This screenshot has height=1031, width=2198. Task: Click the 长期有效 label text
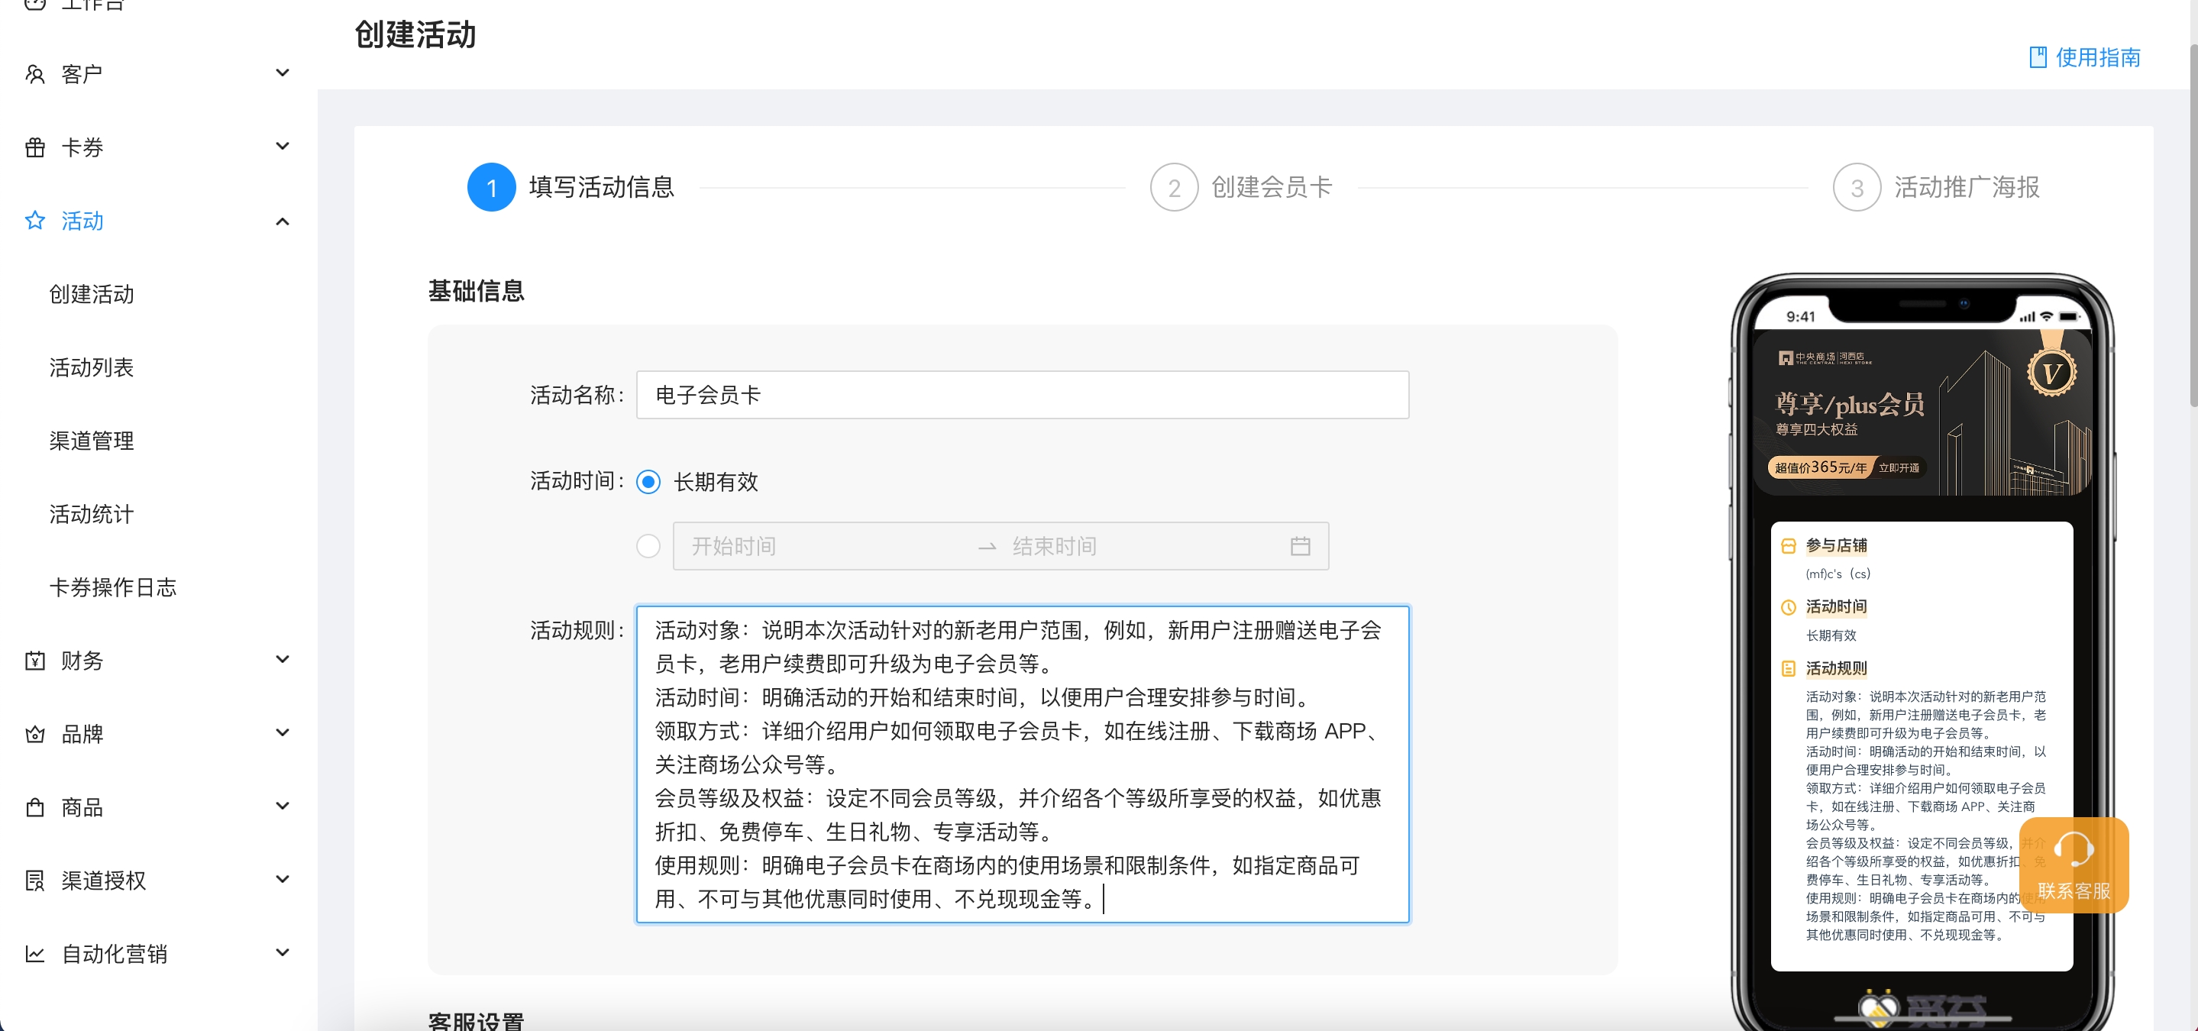[x=716, y=482]
